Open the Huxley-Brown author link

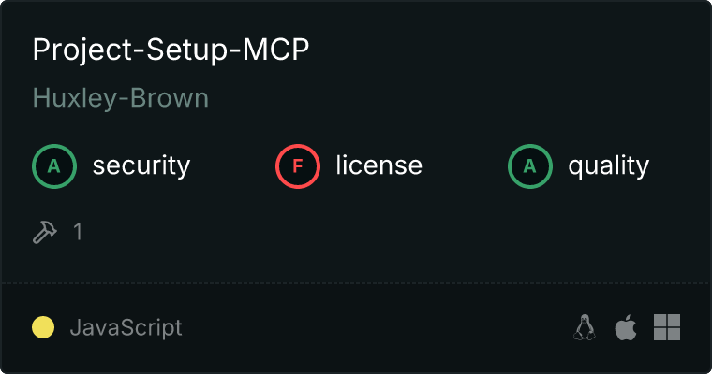[x=121, y=98]
